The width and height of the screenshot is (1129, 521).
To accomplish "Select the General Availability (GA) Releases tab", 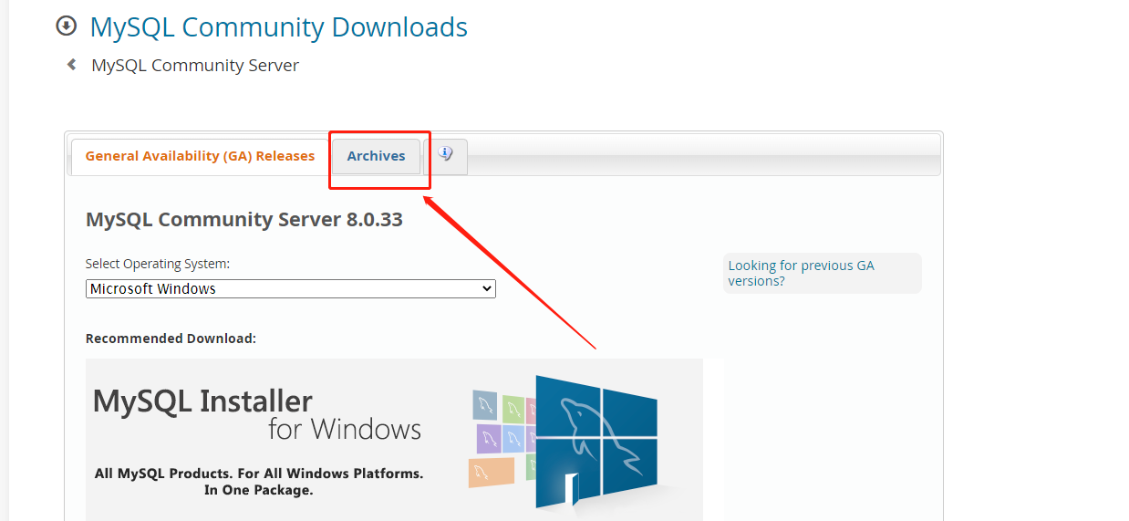I will click(x=200, y=156).
